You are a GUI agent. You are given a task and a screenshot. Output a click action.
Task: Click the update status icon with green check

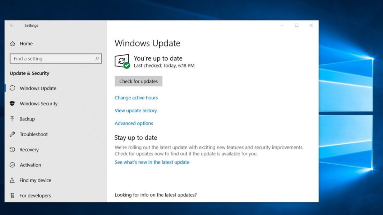[x=122, y=61]
